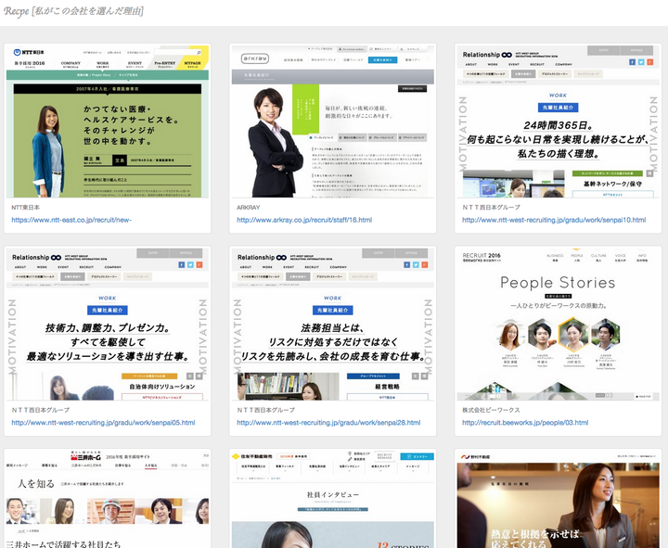668x548 pixels.
Task: Click the ARKRAY card title text
Action: 249,208
